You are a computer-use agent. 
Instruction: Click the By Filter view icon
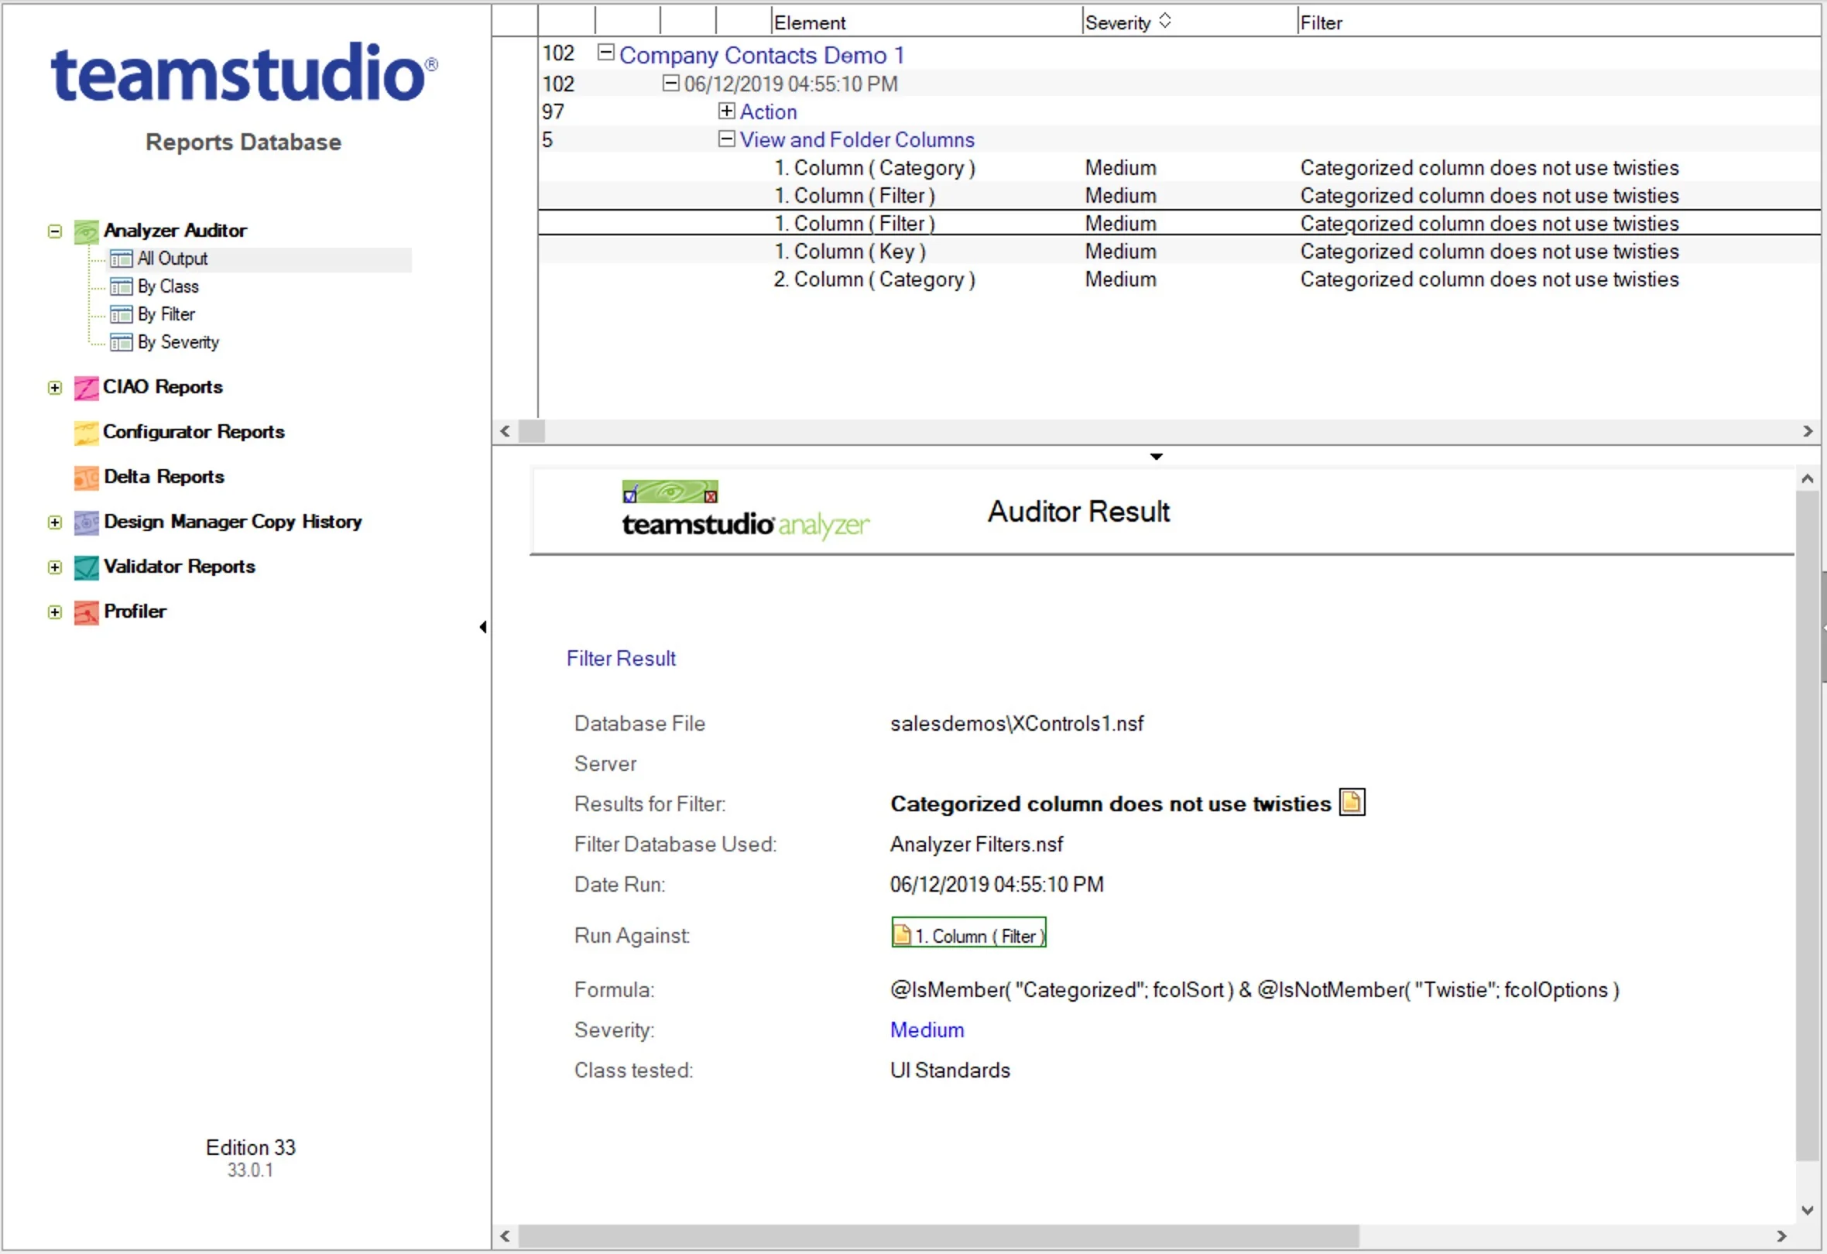[121, 314]
